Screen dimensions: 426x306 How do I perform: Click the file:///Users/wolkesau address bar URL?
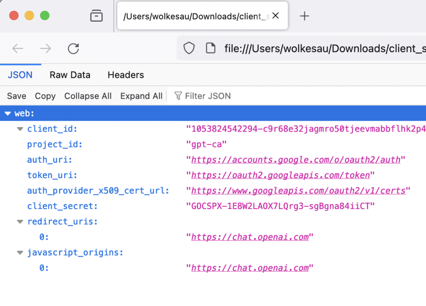pyautogui.click(x=324, y=49)
